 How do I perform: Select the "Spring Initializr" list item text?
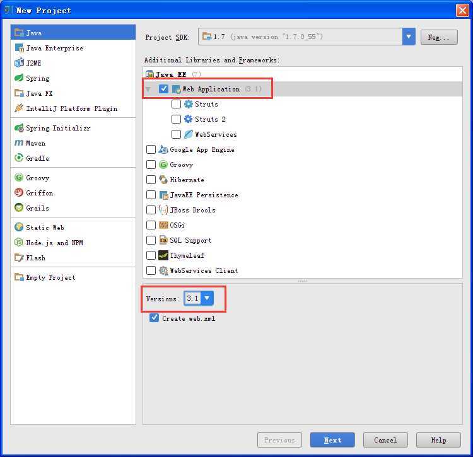pyautogui.click(x=58, y=128)
